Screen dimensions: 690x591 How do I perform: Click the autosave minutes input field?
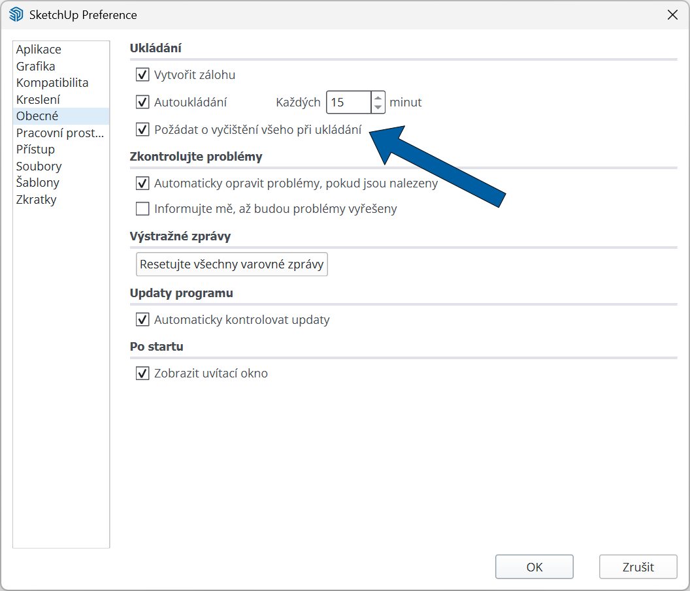click(348, 103)
